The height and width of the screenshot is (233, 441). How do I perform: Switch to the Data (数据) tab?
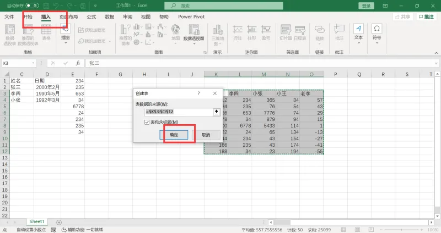click(109, 17)
